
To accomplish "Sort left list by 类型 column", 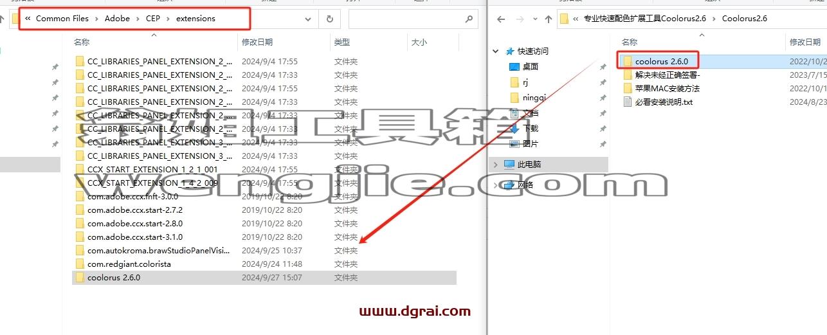I will pyautogui.click(x=342, y=42).
